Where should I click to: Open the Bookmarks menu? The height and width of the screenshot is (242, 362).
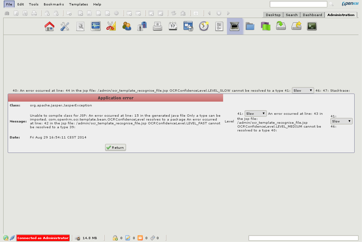[54, 4]
